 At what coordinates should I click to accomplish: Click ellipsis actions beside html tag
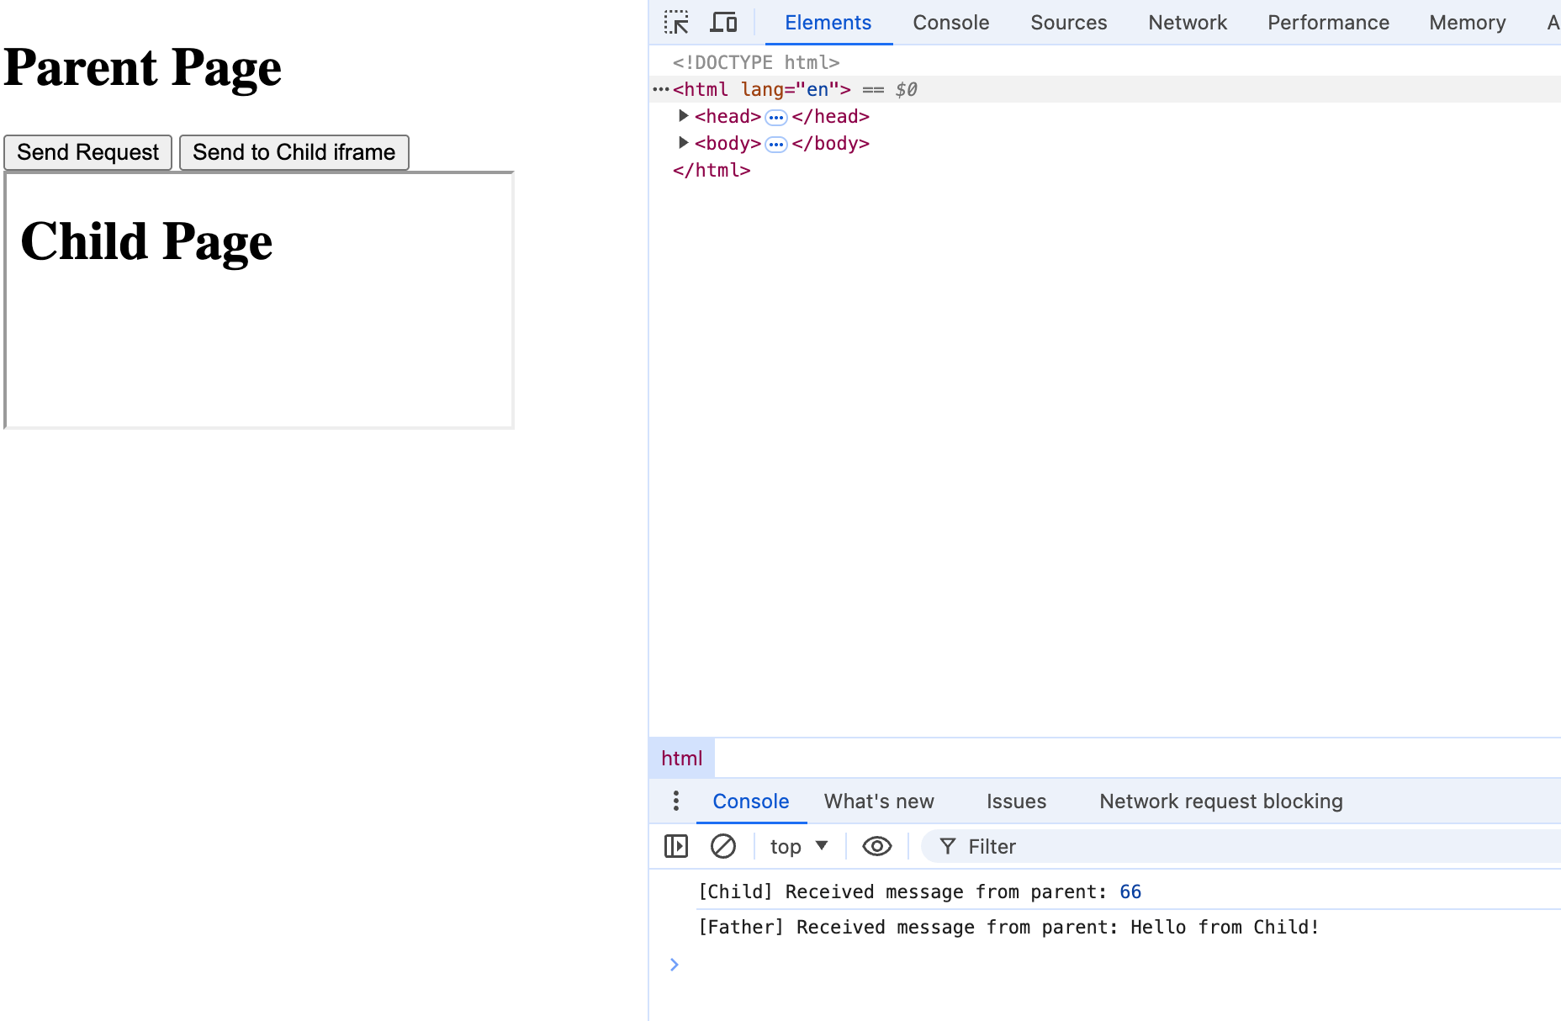(x=661, y=89)
